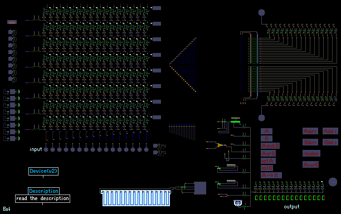Click the round button below the right circuit

coord(261,118)
